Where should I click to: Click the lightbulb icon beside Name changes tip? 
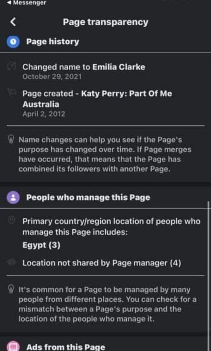coord(12,140)
